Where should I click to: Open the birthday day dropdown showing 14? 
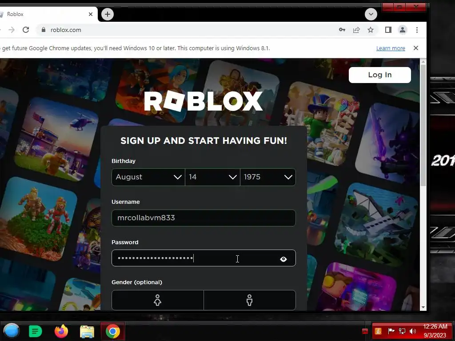click(213, 177)
